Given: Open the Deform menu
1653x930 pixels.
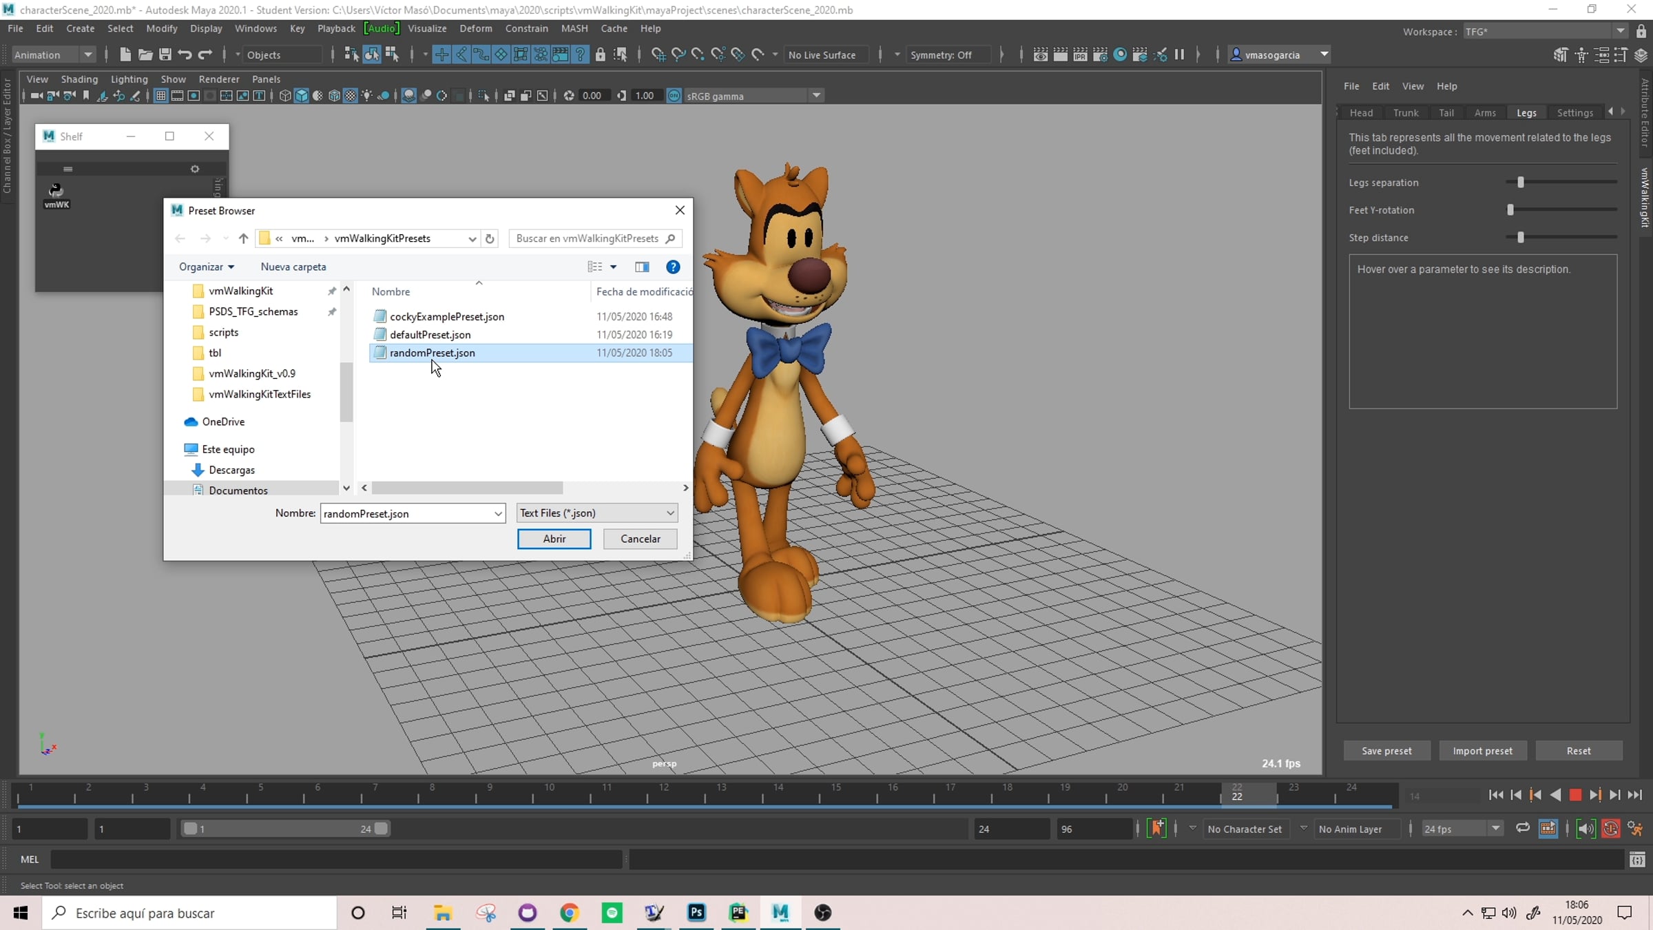Looking at the screenshot, I should (475, 28).
